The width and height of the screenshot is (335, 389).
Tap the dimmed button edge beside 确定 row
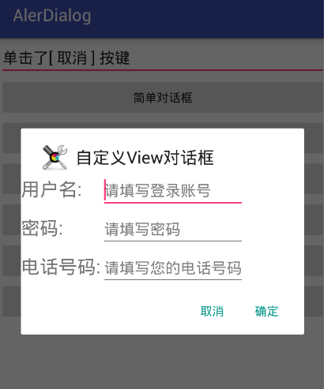coord(314,301)
